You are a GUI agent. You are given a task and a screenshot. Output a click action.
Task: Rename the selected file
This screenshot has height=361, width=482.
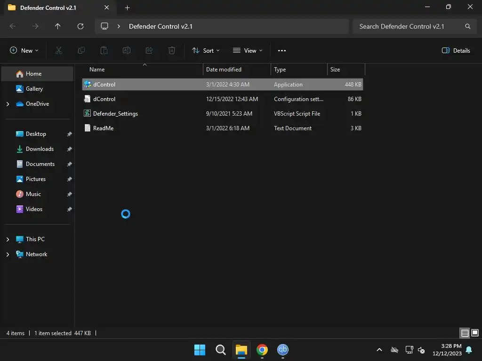127,51
